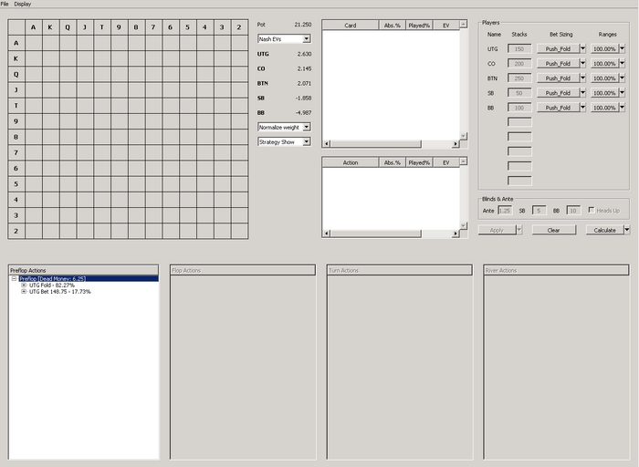Open CO Push_Fold bet sizing arrow

(x=582, y=64)
